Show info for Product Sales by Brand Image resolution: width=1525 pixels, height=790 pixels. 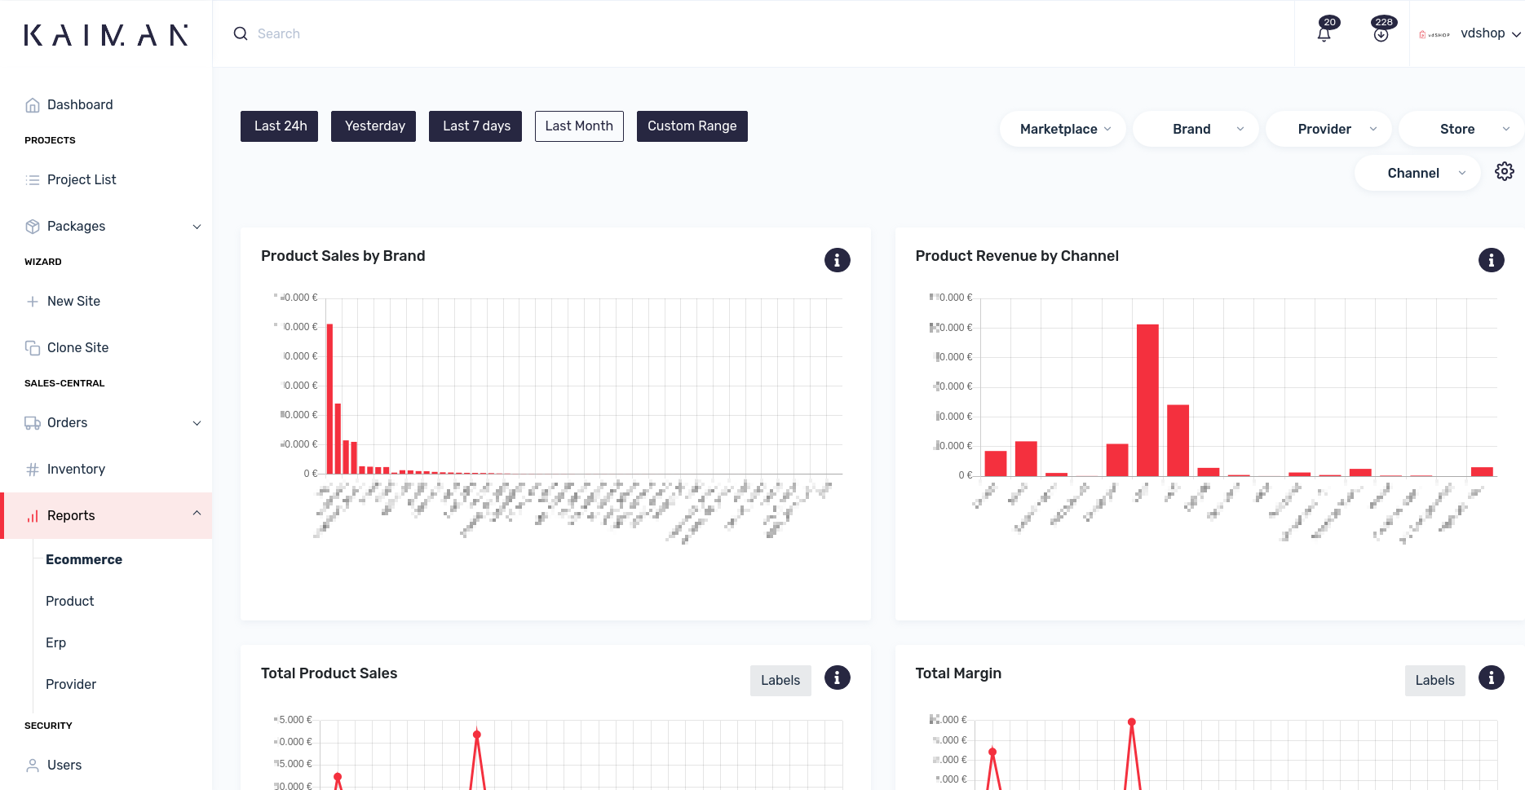tap(837, 260)
